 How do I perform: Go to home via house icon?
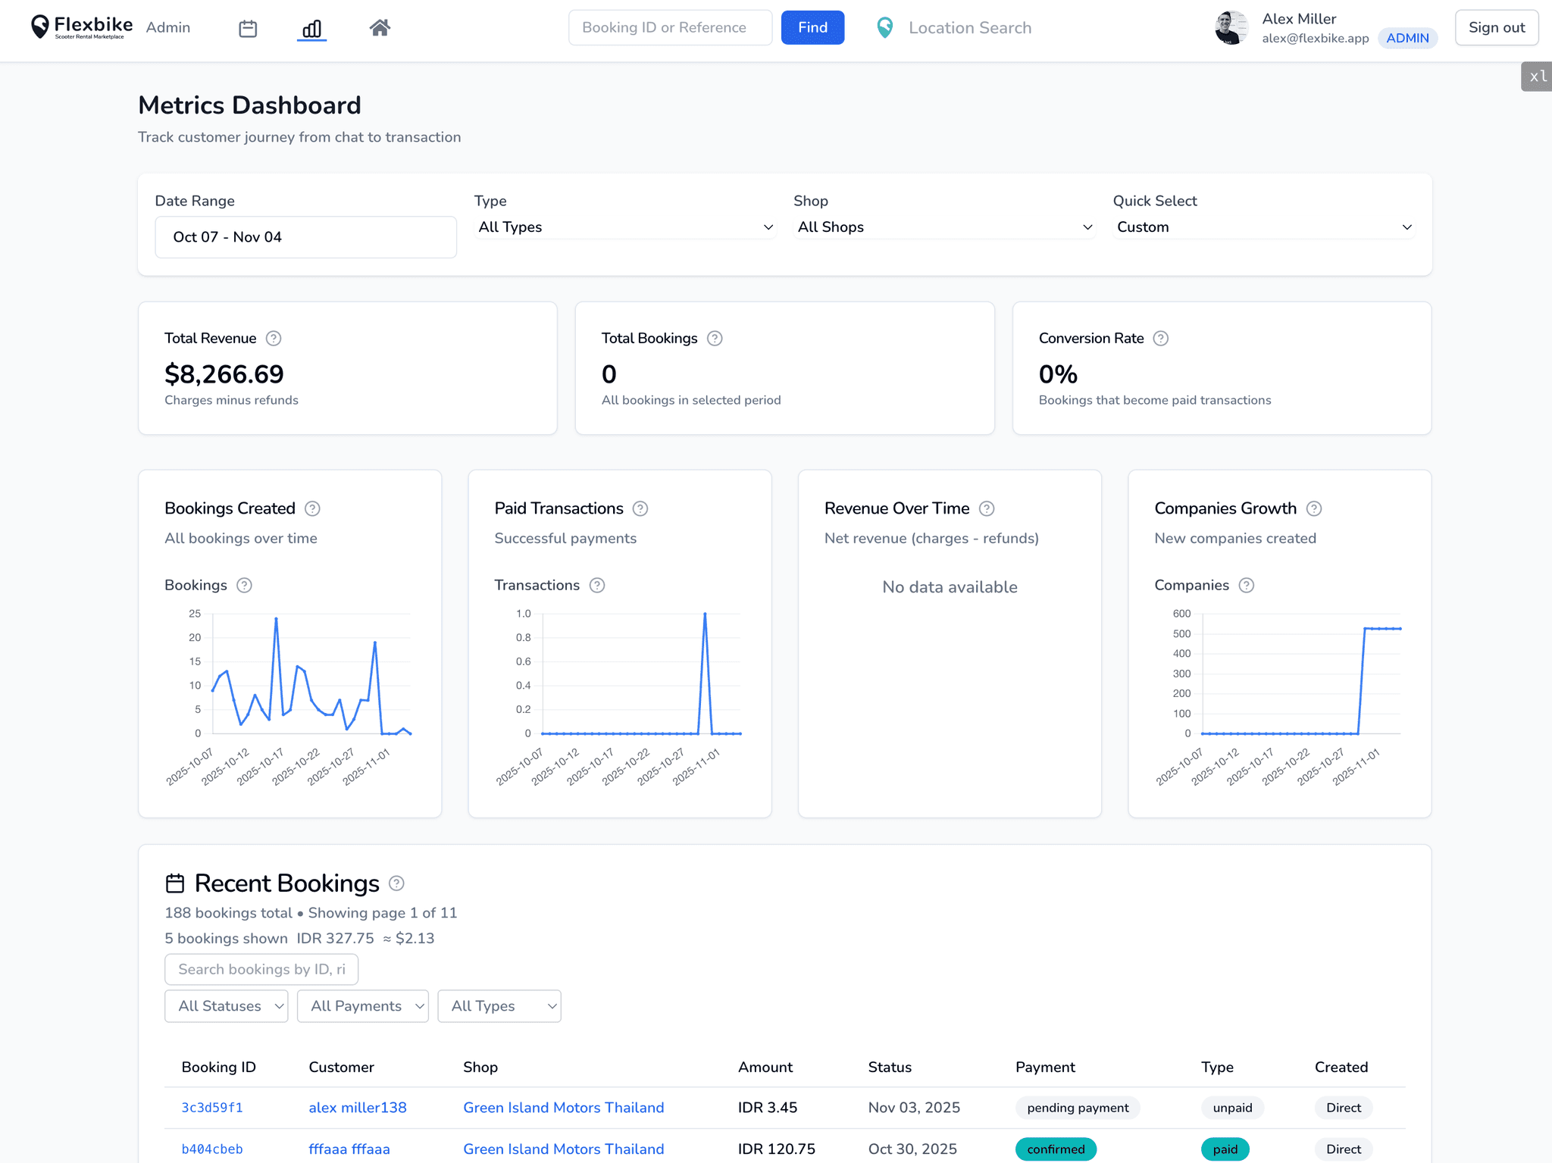pos(380,28)
